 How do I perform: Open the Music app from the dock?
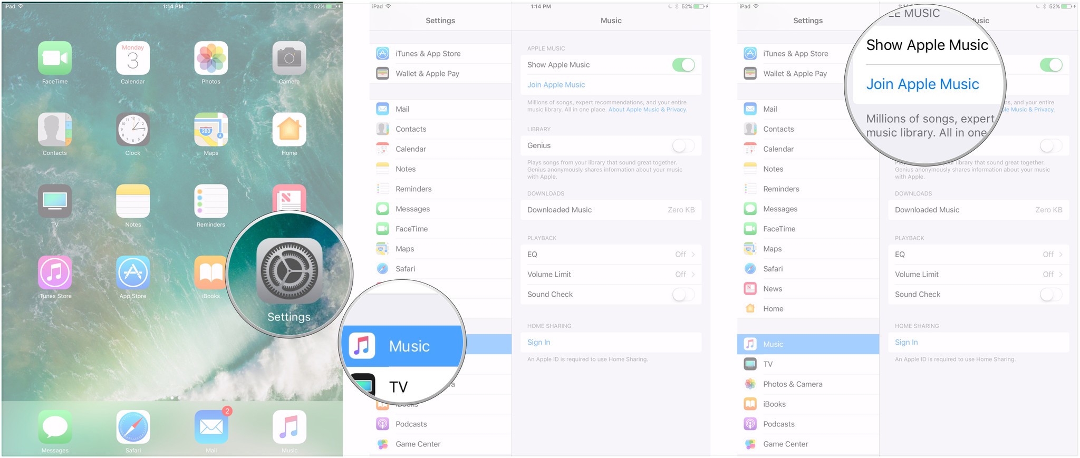289,427
